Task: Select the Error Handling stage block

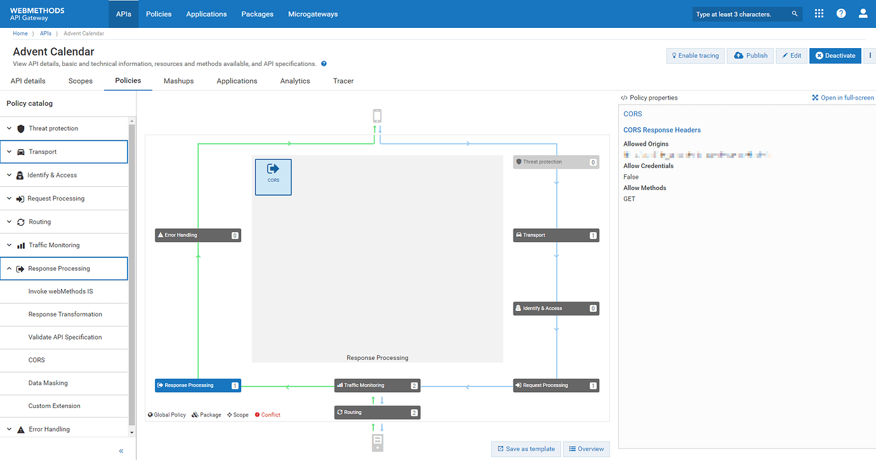Action: point(198,235)
